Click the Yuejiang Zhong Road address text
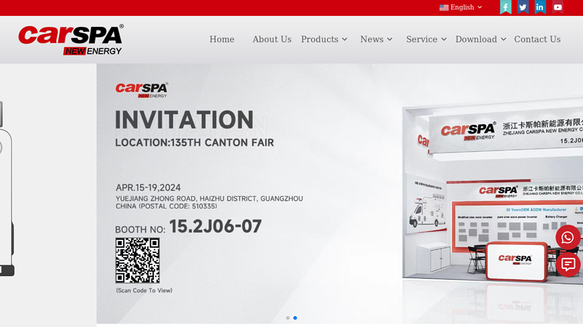The height and width of the screenshot is (327, 583). pos(209,203)
